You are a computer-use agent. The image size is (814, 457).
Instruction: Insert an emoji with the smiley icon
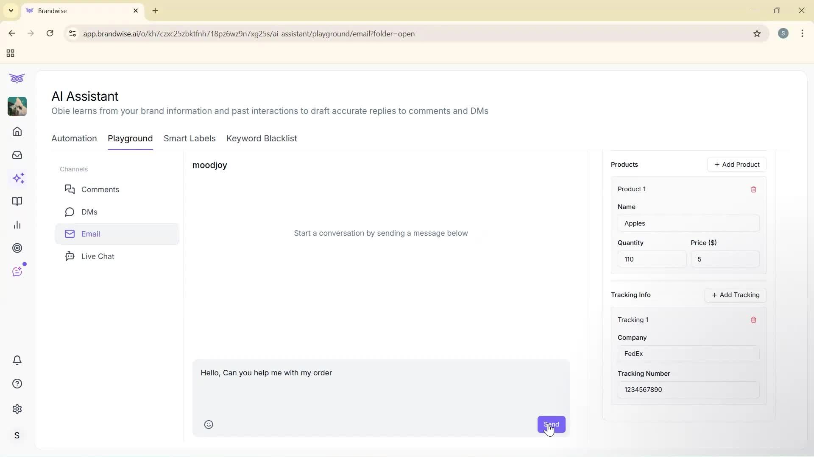click(x=208, y=424)
